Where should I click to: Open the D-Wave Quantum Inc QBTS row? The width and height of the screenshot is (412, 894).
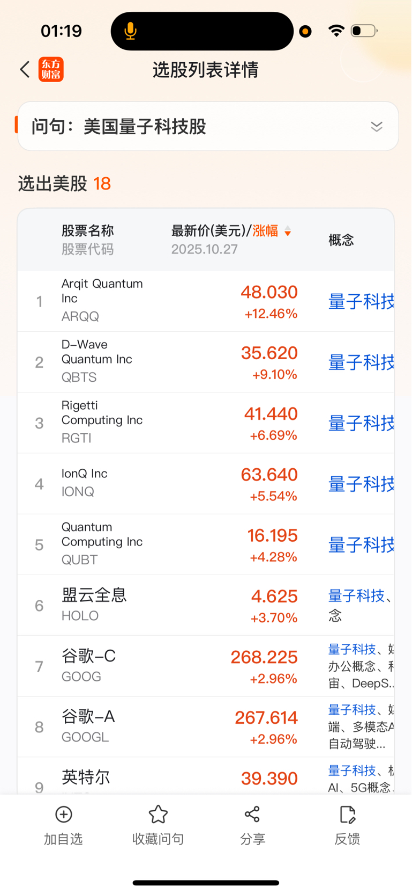tap(206, 362)
